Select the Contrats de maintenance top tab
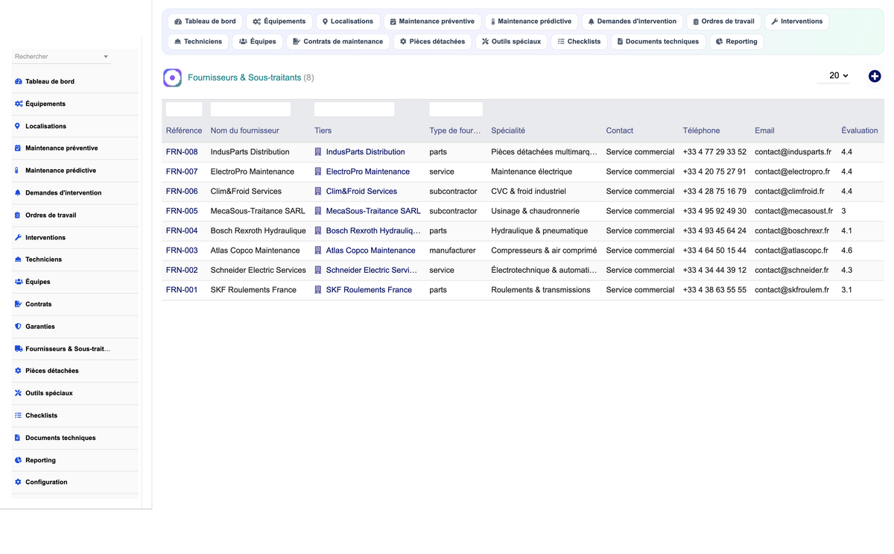Image resolution: width=894 pixels, height=554 pixels. tap(338, 42)
